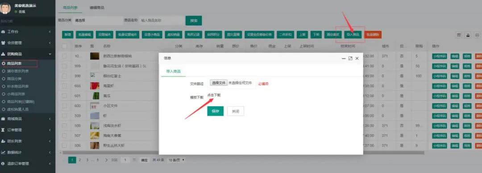The height and width of the screenshot is (173, 482).
Task: Open the 10条/页 page size dropdown
Action: point(176,160)
